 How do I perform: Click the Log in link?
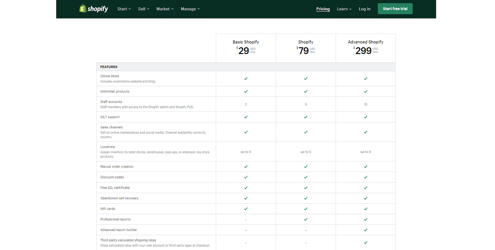[364, 9]
